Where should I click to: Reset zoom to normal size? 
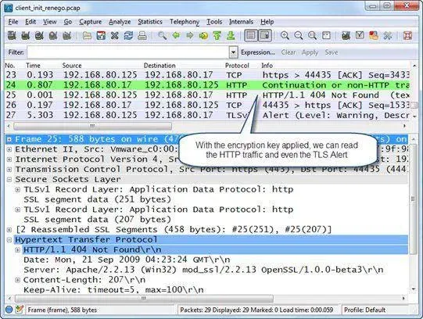[313, 36]
